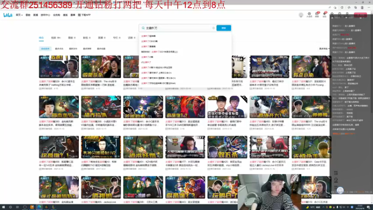Image resolution: width=373 pixels, height=210 pixels.
Task: Open 直播 in the top navigation
Action: 35,15
